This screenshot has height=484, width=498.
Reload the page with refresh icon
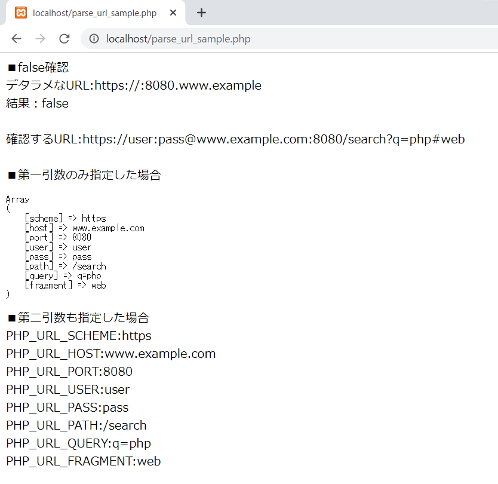[x=64, y=39]
